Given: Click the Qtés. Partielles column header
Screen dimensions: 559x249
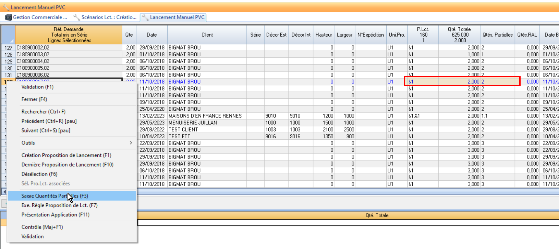Looking at the screenshot, I should pos(497,35).
